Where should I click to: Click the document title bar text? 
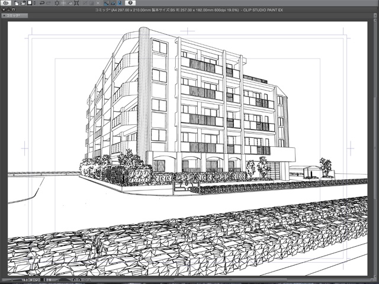[189, 10]
